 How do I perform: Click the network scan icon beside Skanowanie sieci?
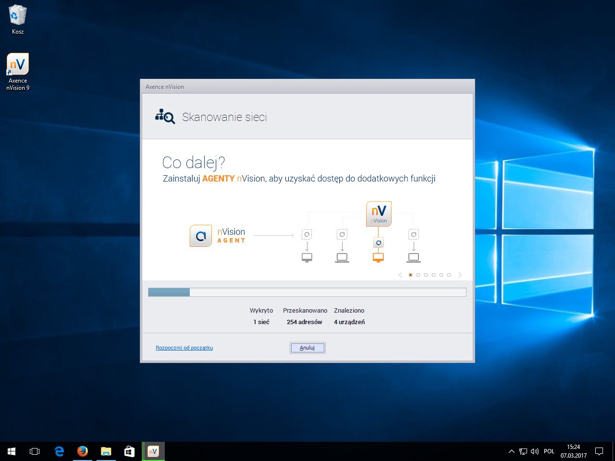click(165, 117)
